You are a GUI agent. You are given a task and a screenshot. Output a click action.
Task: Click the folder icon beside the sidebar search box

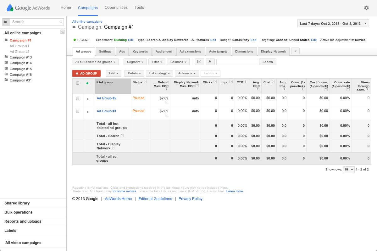click(5, 22)
